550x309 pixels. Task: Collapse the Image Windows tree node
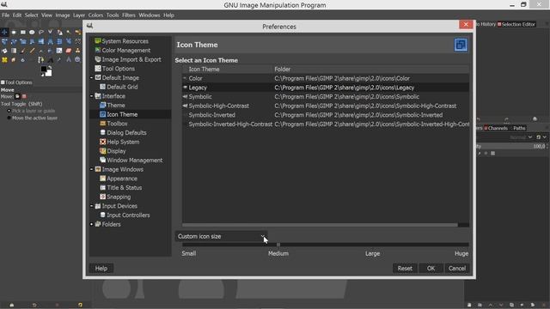click(92, 169)
